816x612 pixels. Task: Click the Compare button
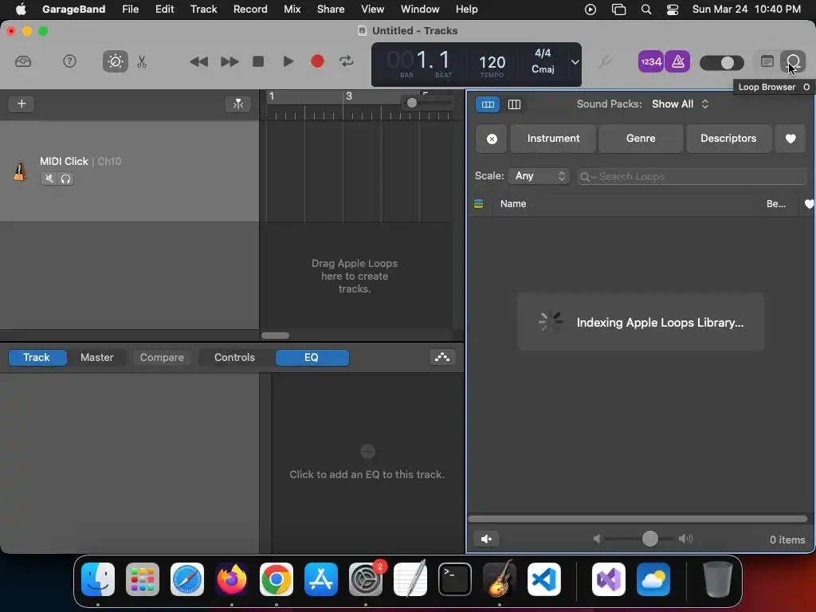pyautogui.click(x=162, y=358)
